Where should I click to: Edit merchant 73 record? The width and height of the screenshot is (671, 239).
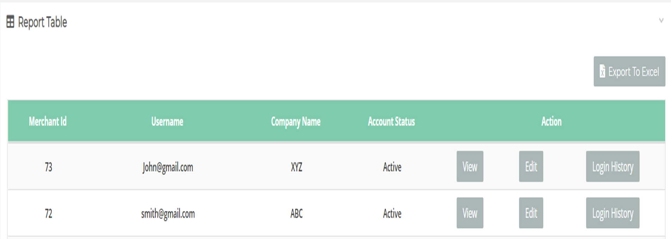(x=531, y=167)
